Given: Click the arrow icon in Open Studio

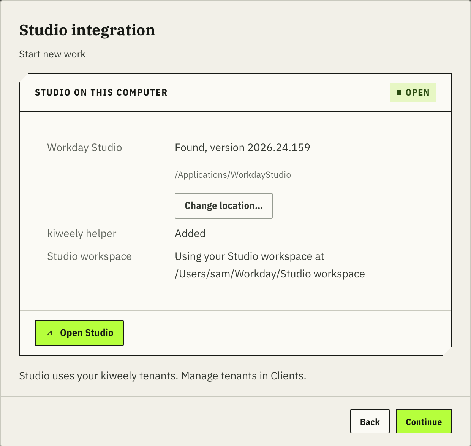Looking at the screenshot, I should pos(49,333).
